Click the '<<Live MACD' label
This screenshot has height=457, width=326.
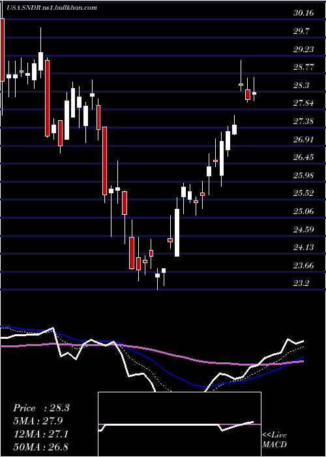pyautogui.click(x=274, y=440)
